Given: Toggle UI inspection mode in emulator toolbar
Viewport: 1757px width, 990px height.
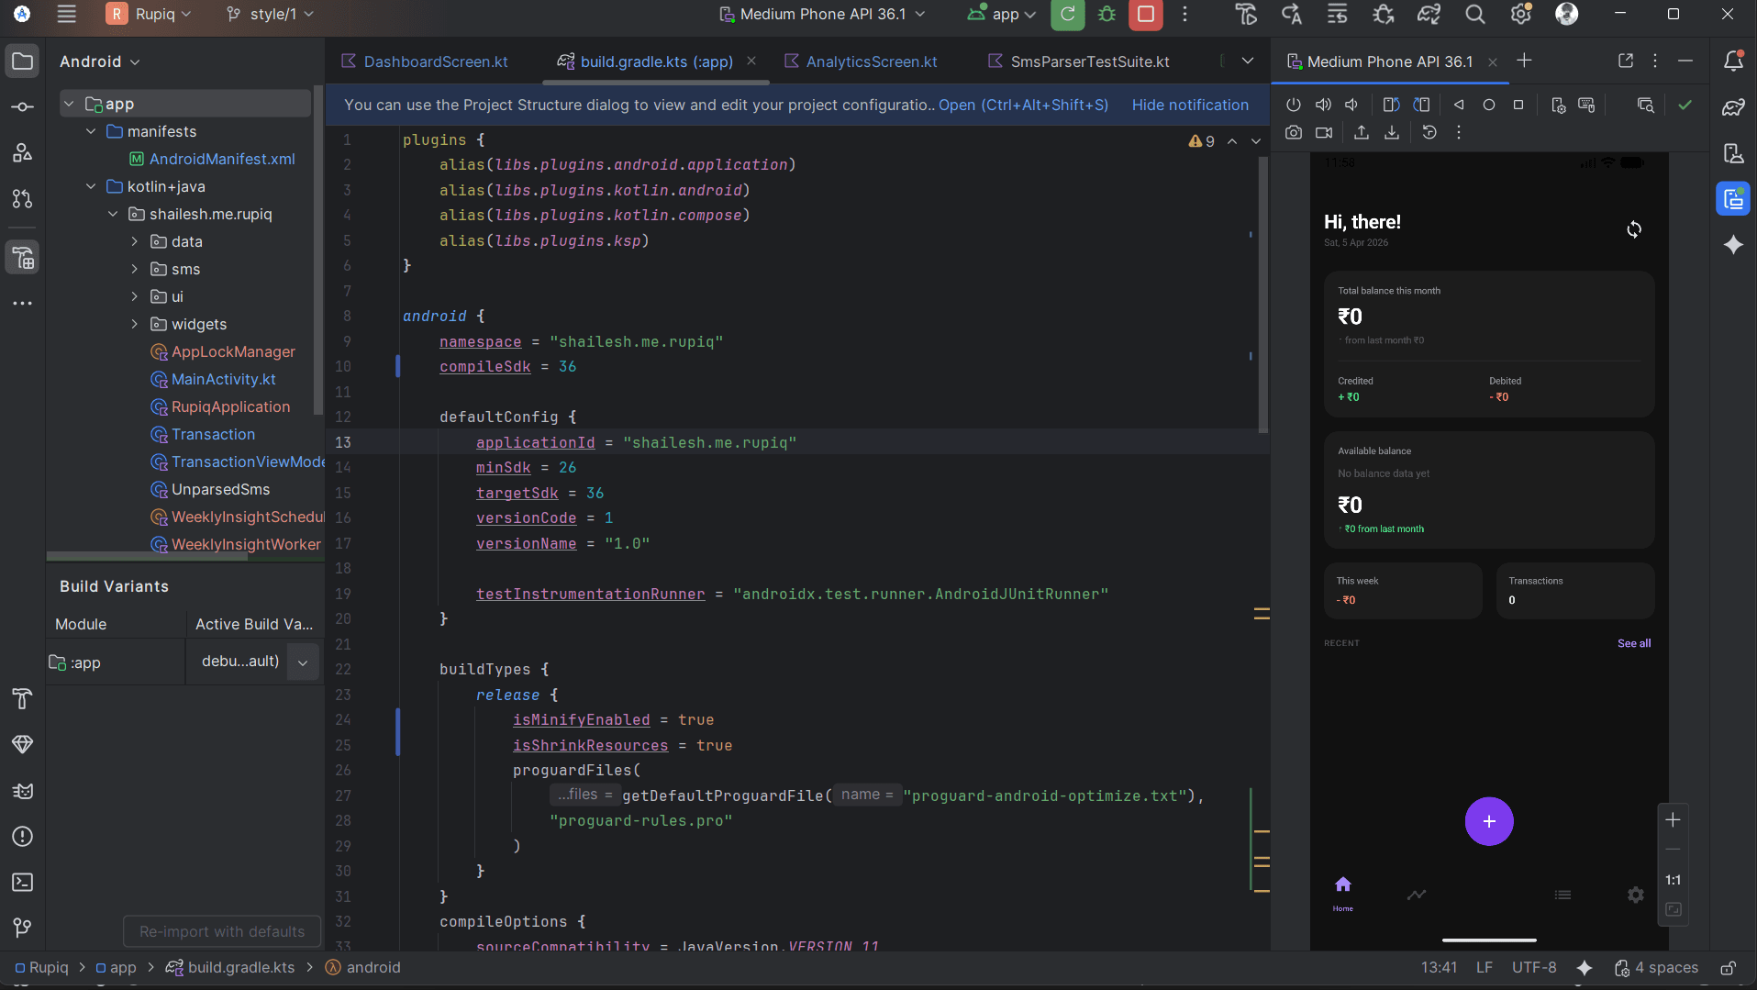Looking at the screenshot, I should (1646, 105).
